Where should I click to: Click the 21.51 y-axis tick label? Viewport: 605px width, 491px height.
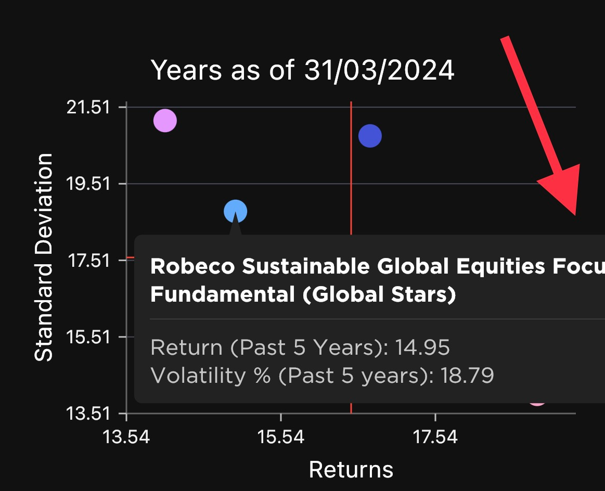click(88, 108)
